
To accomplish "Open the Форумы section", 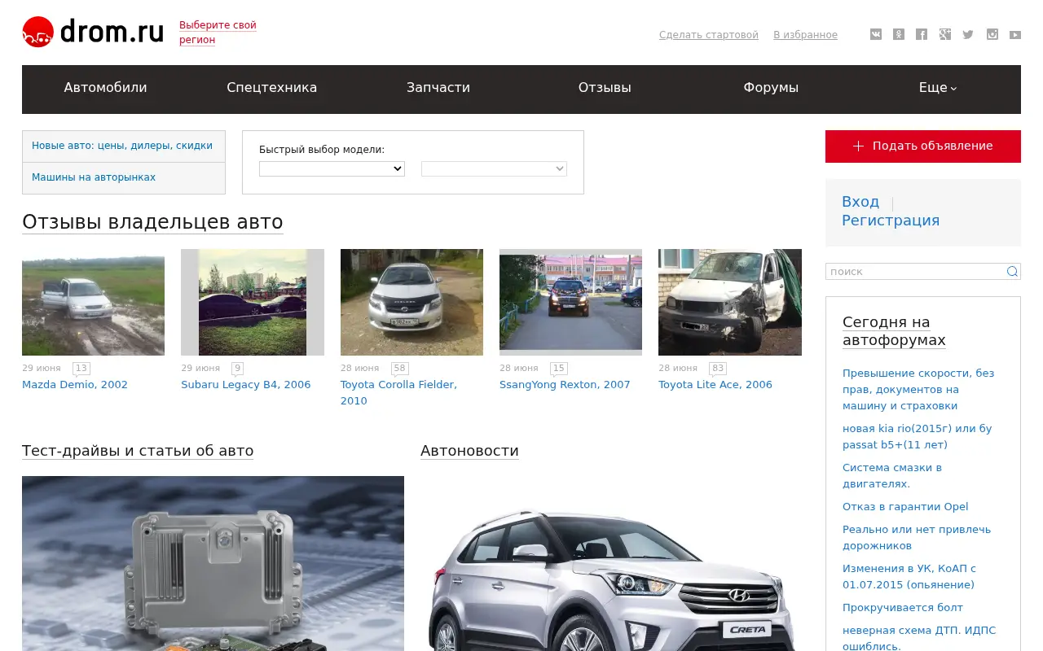I will pos(771,88).
